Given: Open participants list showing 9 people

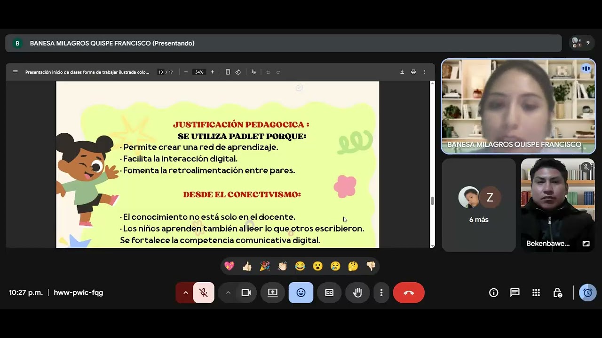Looking at the screenshot, I should (x=581, y=43).
